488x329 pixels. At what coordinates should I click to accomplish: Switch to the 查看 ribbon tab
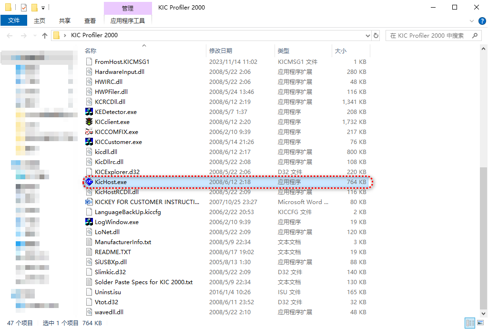tap(90, 21)
